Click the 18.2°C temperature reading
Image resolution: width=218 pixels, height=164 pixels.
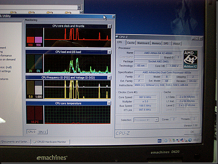click(35, 122)
